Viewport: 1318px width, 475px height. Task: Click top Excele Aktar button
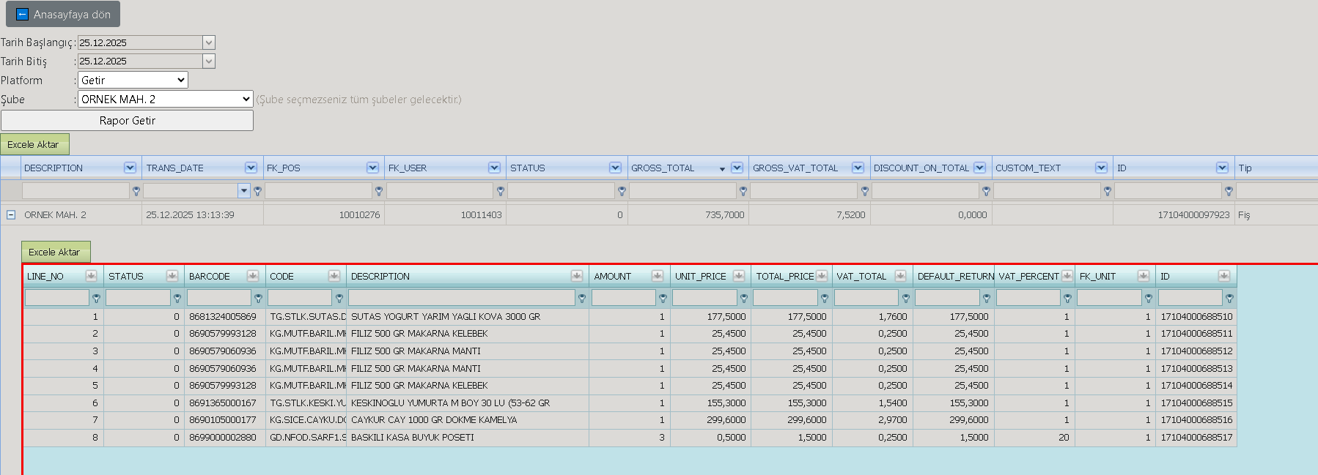pyautogui.click(x=34, y=144)
